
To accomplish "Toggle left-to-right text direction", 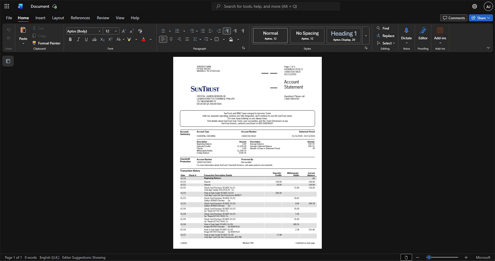I will (227, 31).
